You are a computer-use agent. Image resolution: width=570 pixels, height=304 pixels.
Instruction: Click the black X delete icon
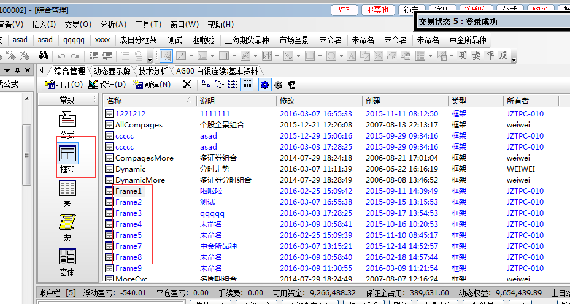point(187,85)
